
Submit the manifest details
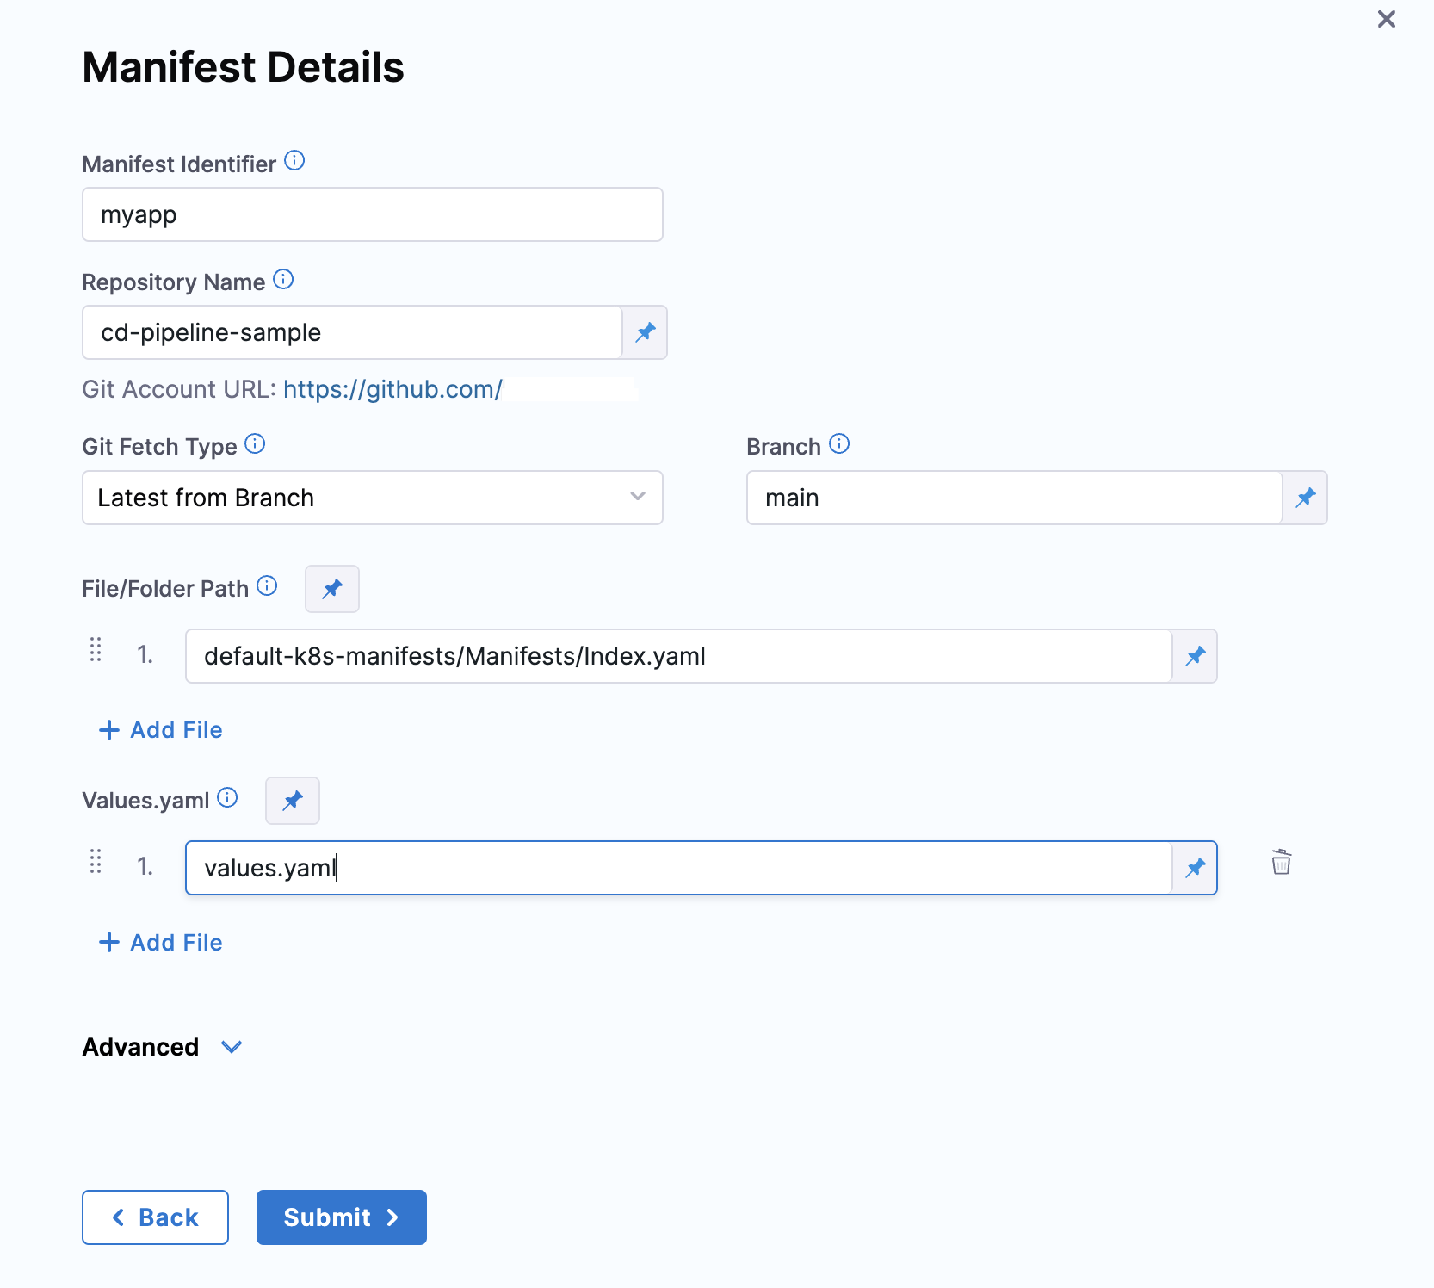[341, 1217]
